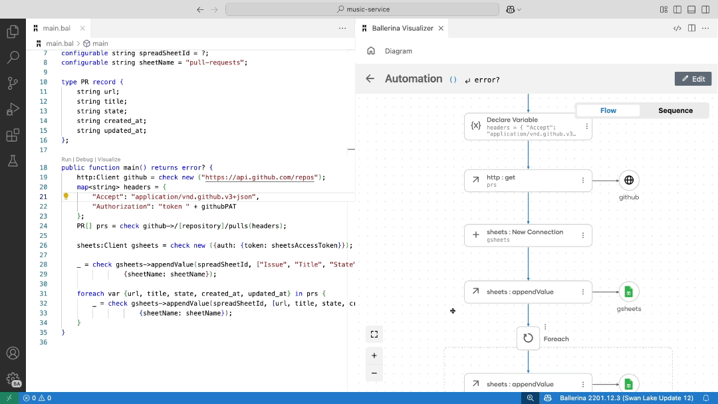Zoom in the diagram
The height and width of the screenshot is (404, 718).
click(x=374, y=355)
